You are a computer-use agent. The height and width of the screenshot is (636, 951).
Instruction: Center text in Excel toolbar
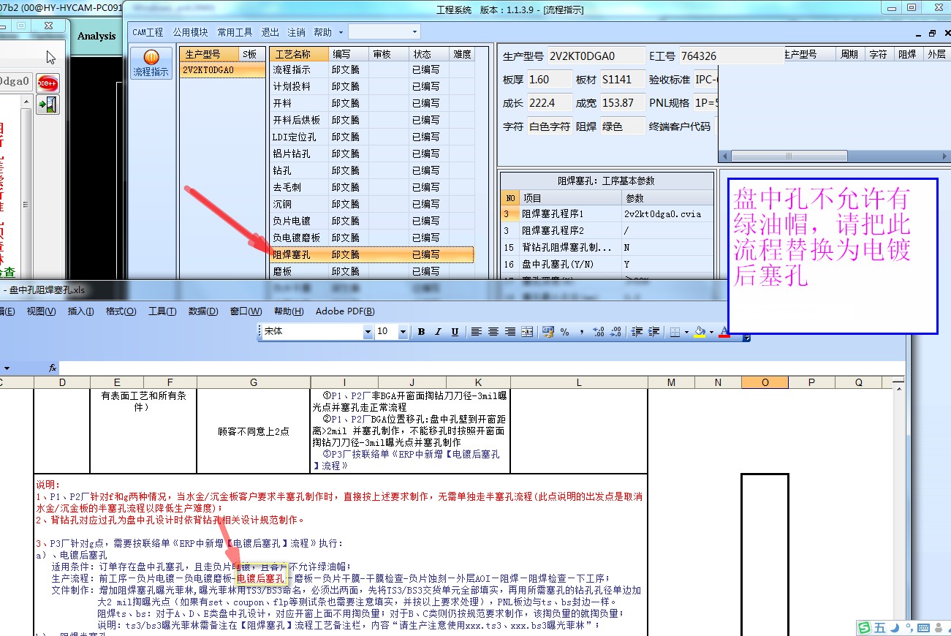(493, 331)
